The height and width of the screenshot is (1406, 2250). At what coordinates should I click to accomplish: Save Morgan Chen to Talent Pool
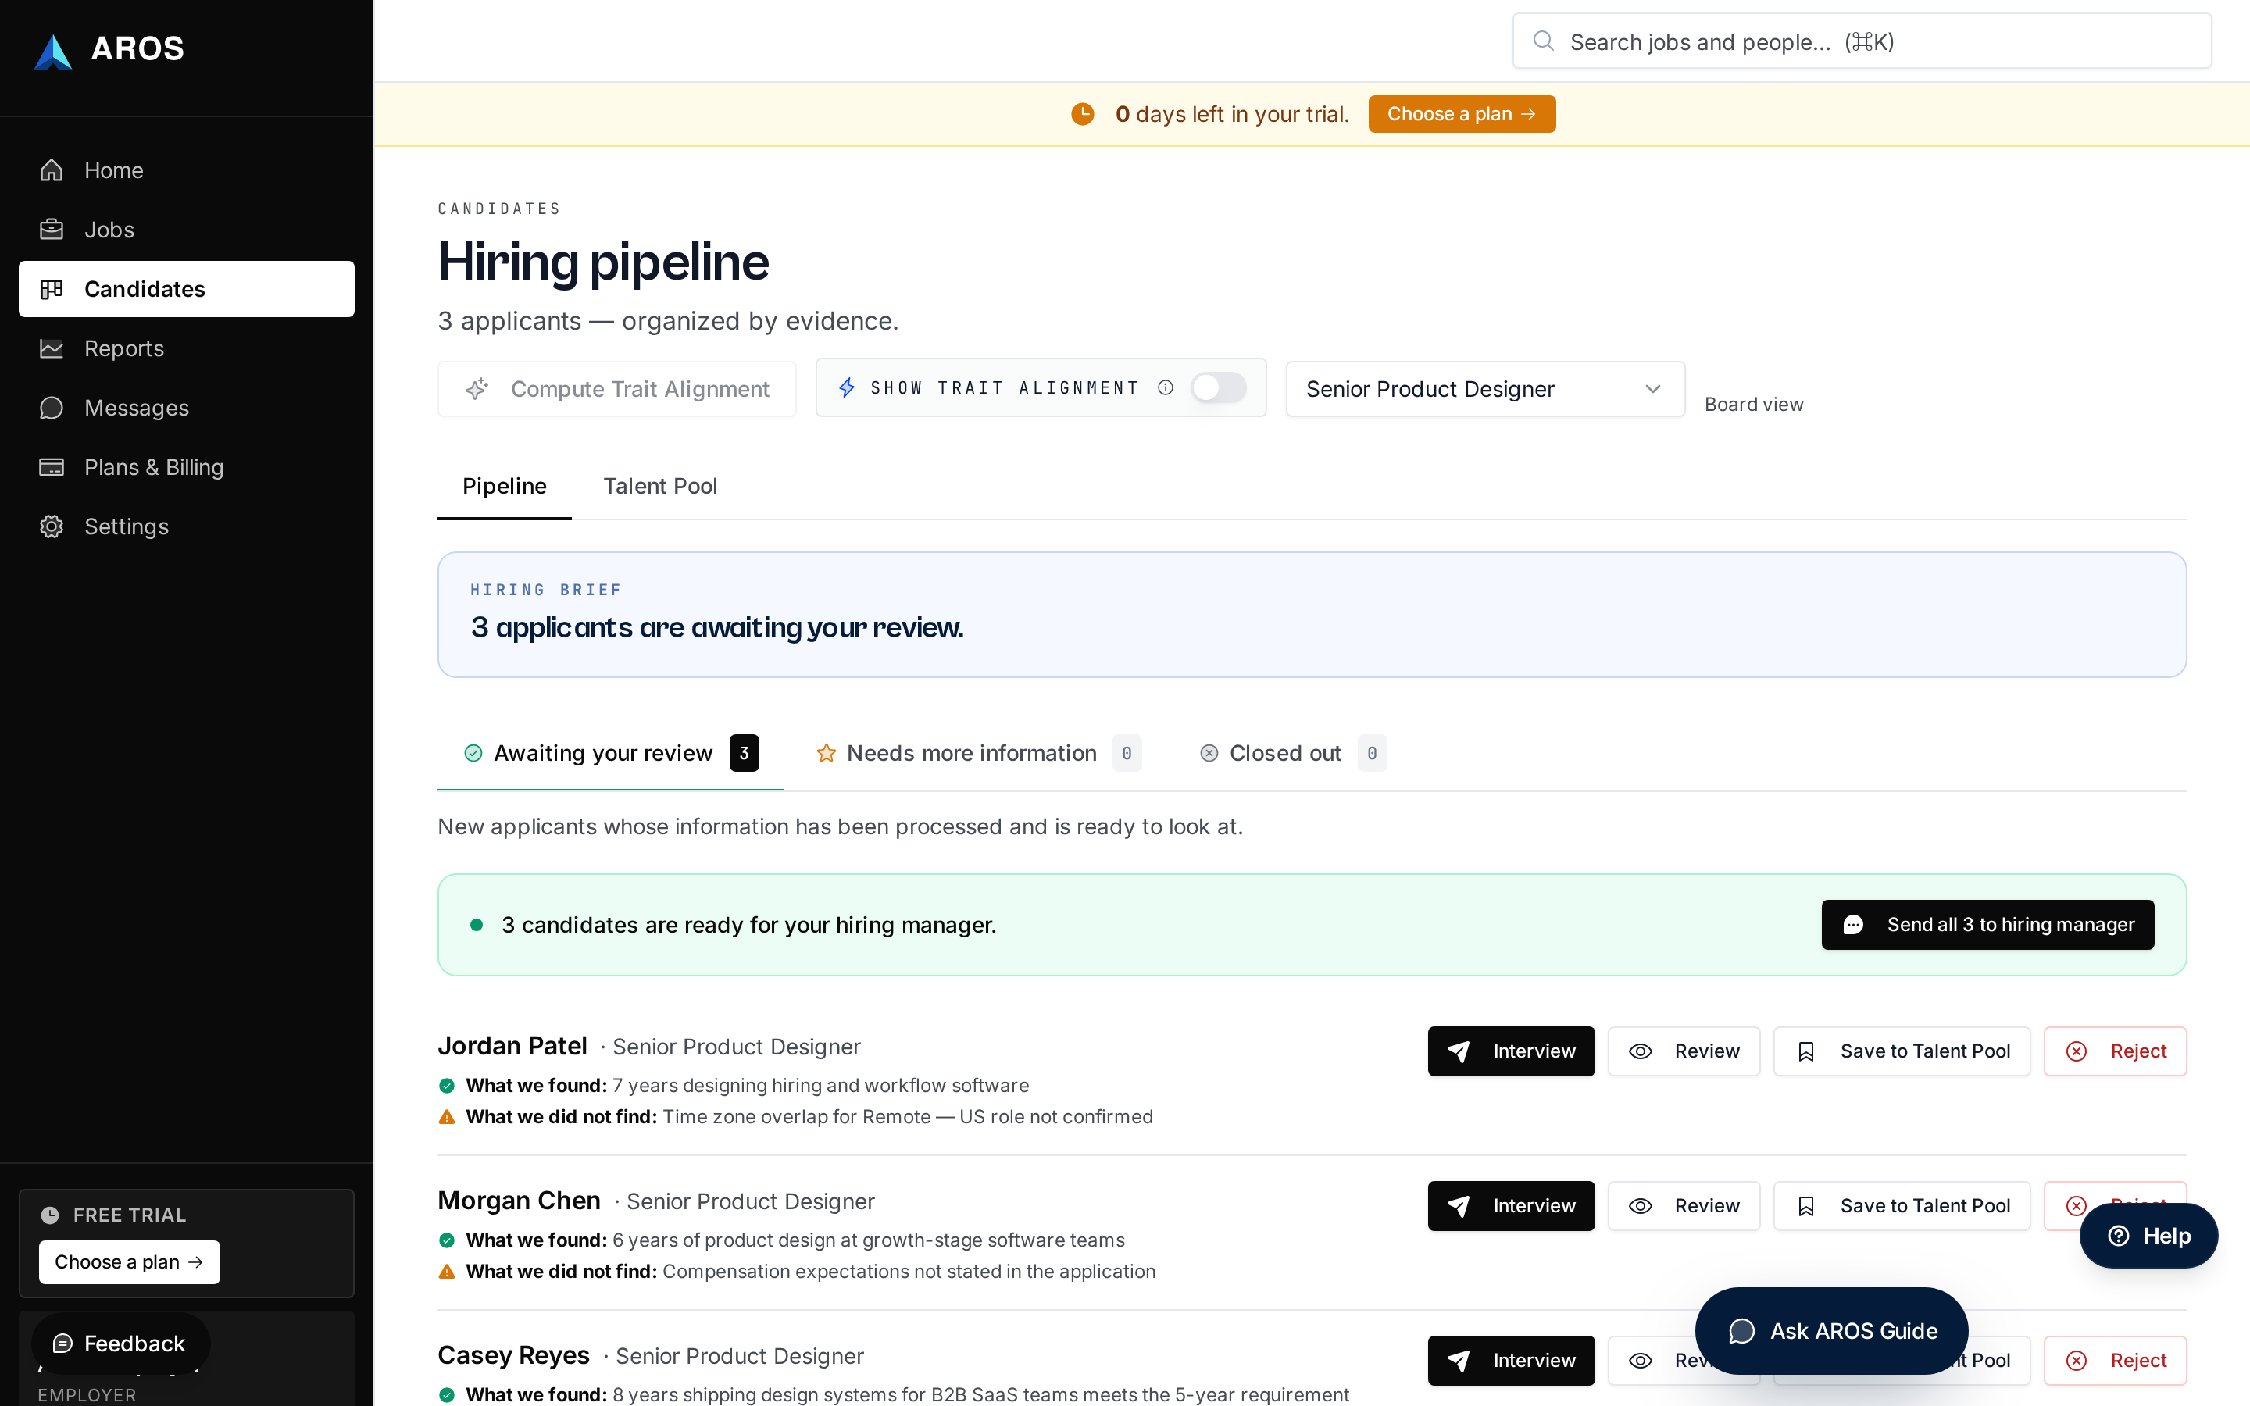click(x=1902, y=1205)
